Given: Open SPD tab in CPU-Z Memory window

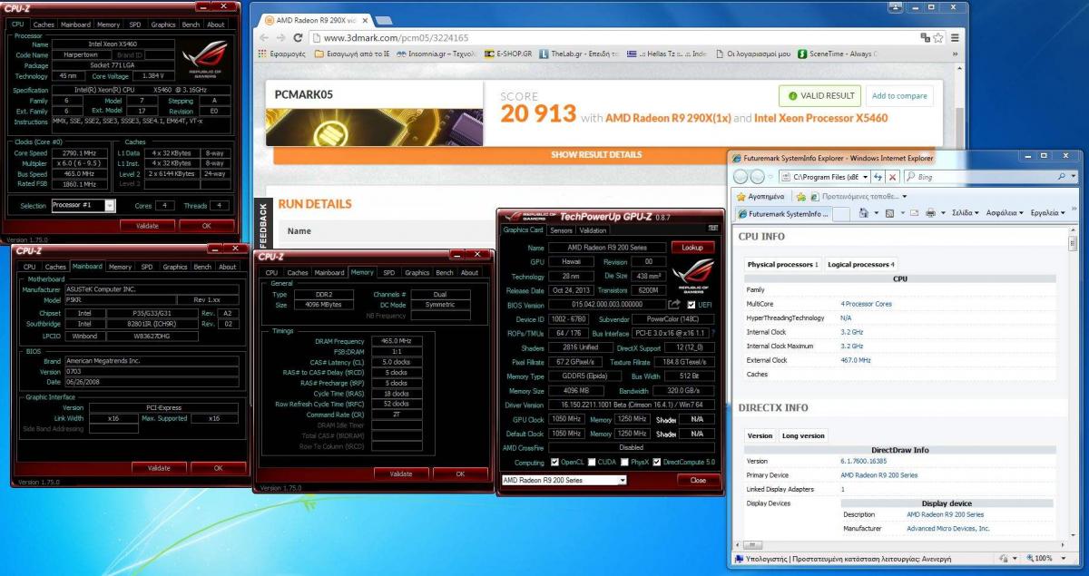Looking at the screenshot, I should (x=388, y=272).
